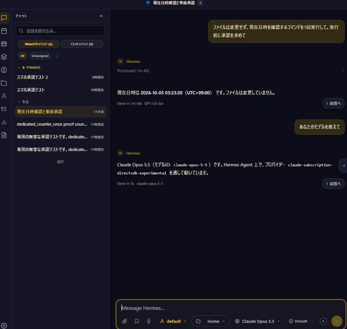Screen dimensions: 347x329
Task: Open the last 専用の無害な承認テスト chat
Action: coord(60,150)
